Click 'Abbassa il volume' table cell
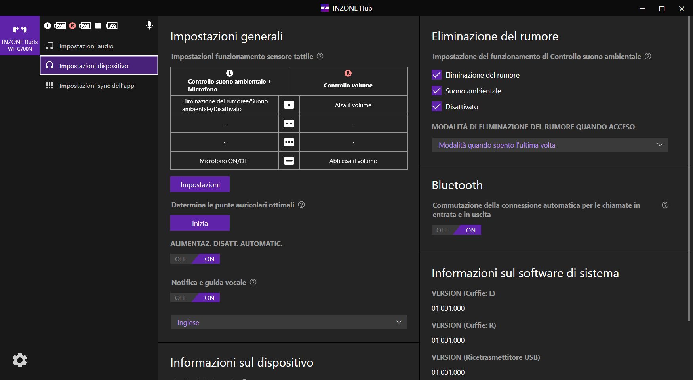 (353, 161)
